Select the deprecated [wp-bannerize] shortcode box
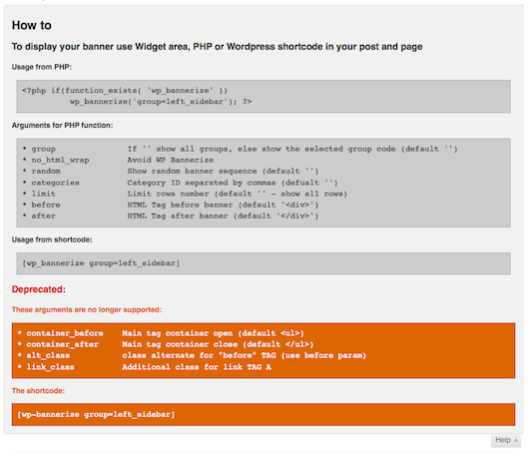Image resolution: width=529 pixels, height=453 pixels. pyautogui.click(x=264, y=414)
